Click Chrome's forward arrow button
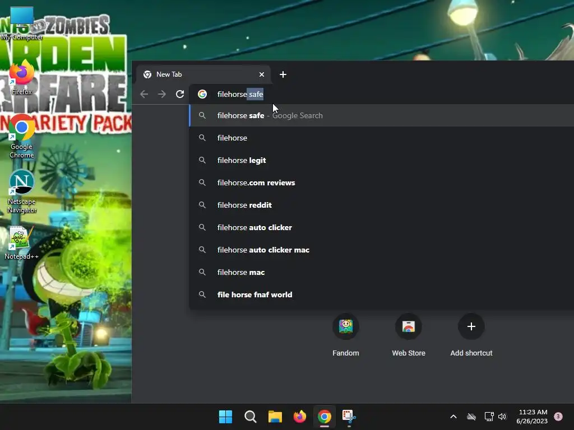Image resolution: width=574 pixels, height=430 pixels. (x=162, y=94)
